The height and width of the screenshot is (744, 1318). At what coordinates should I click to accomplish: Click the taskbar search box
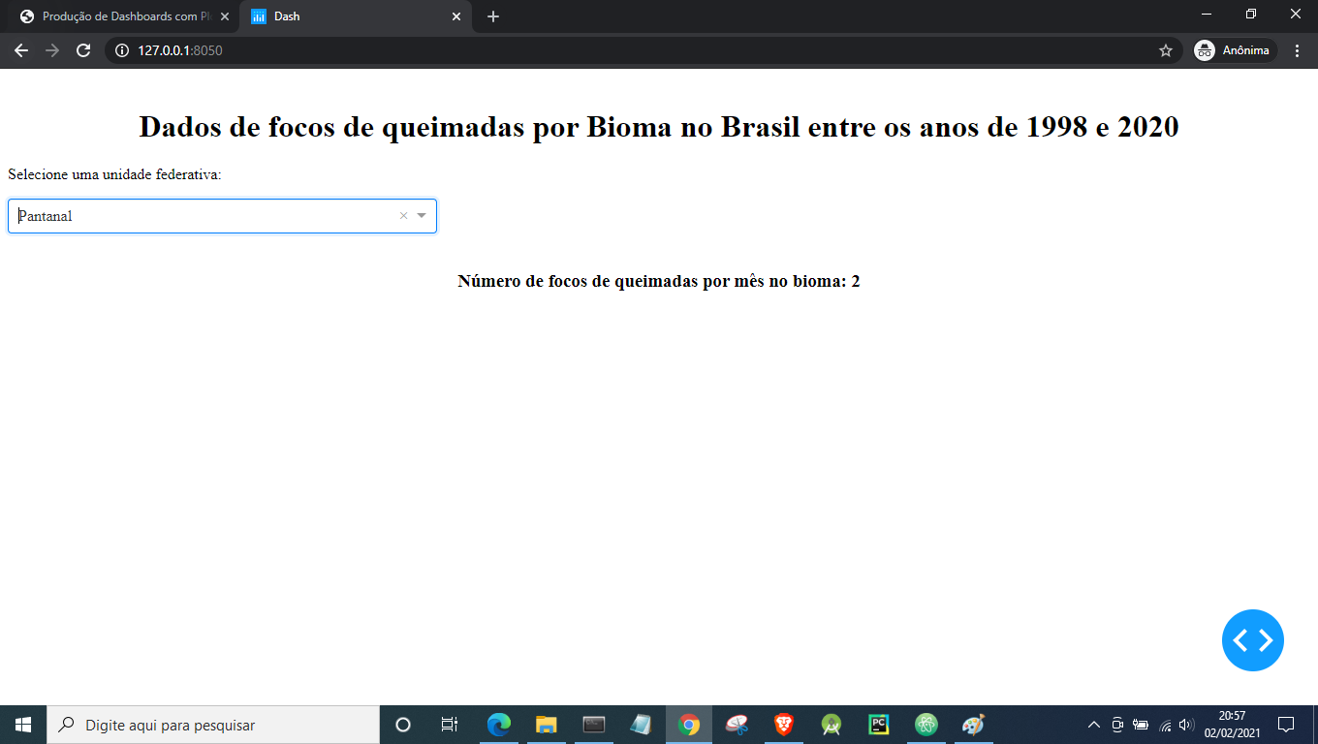tap(213, 725)
